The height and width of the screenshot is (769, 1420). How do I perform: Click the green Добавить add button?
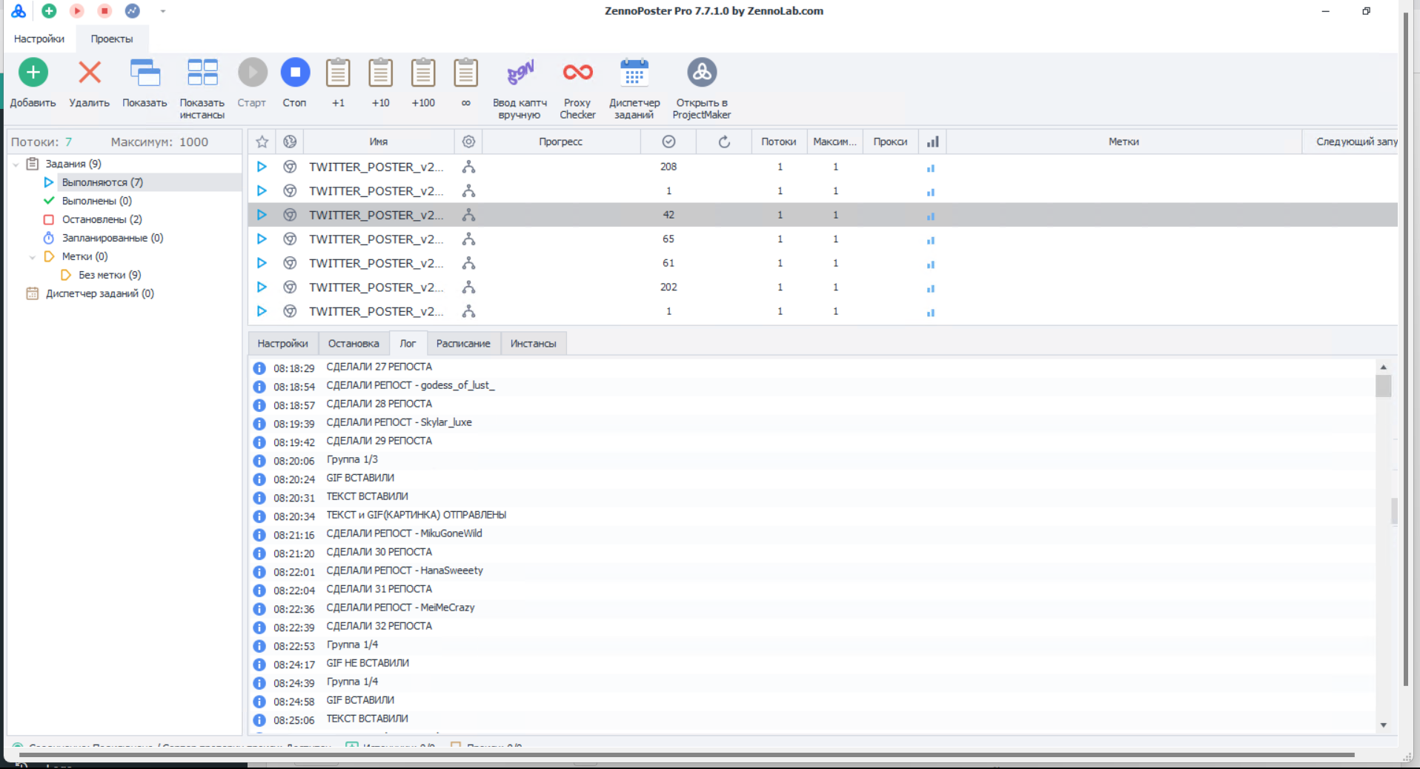[33, 73]
